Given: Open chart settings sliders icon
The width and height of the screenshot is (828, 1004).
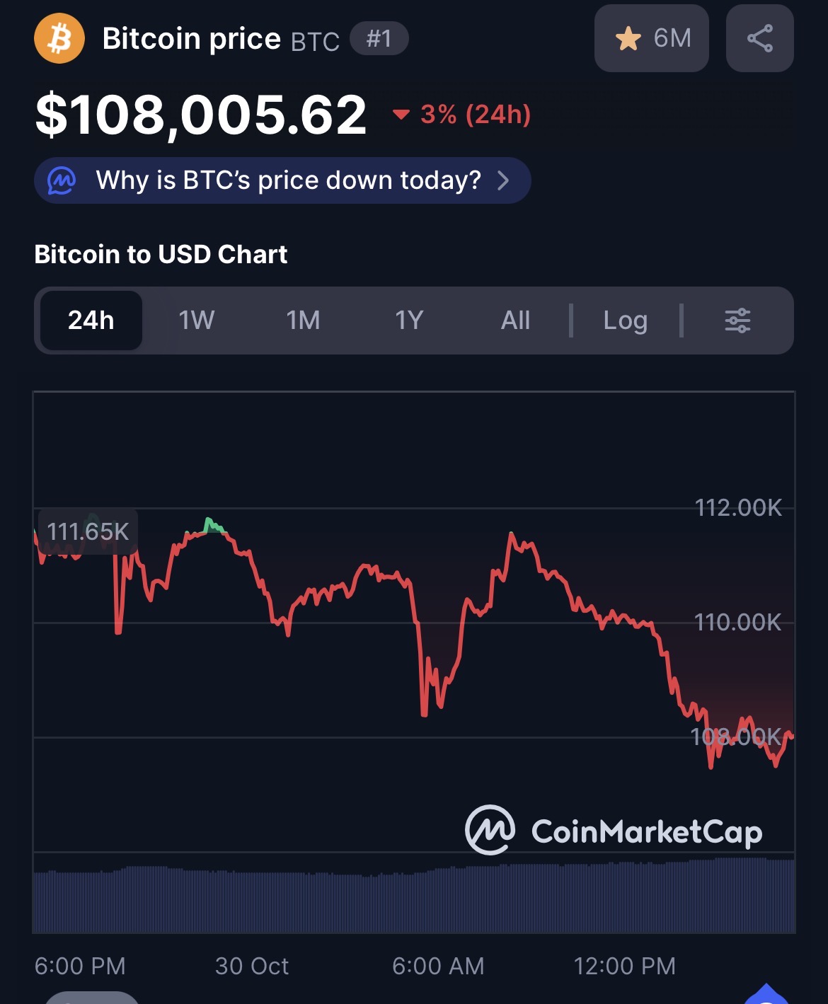Looking at the screenshot, I should click(737, 321).
